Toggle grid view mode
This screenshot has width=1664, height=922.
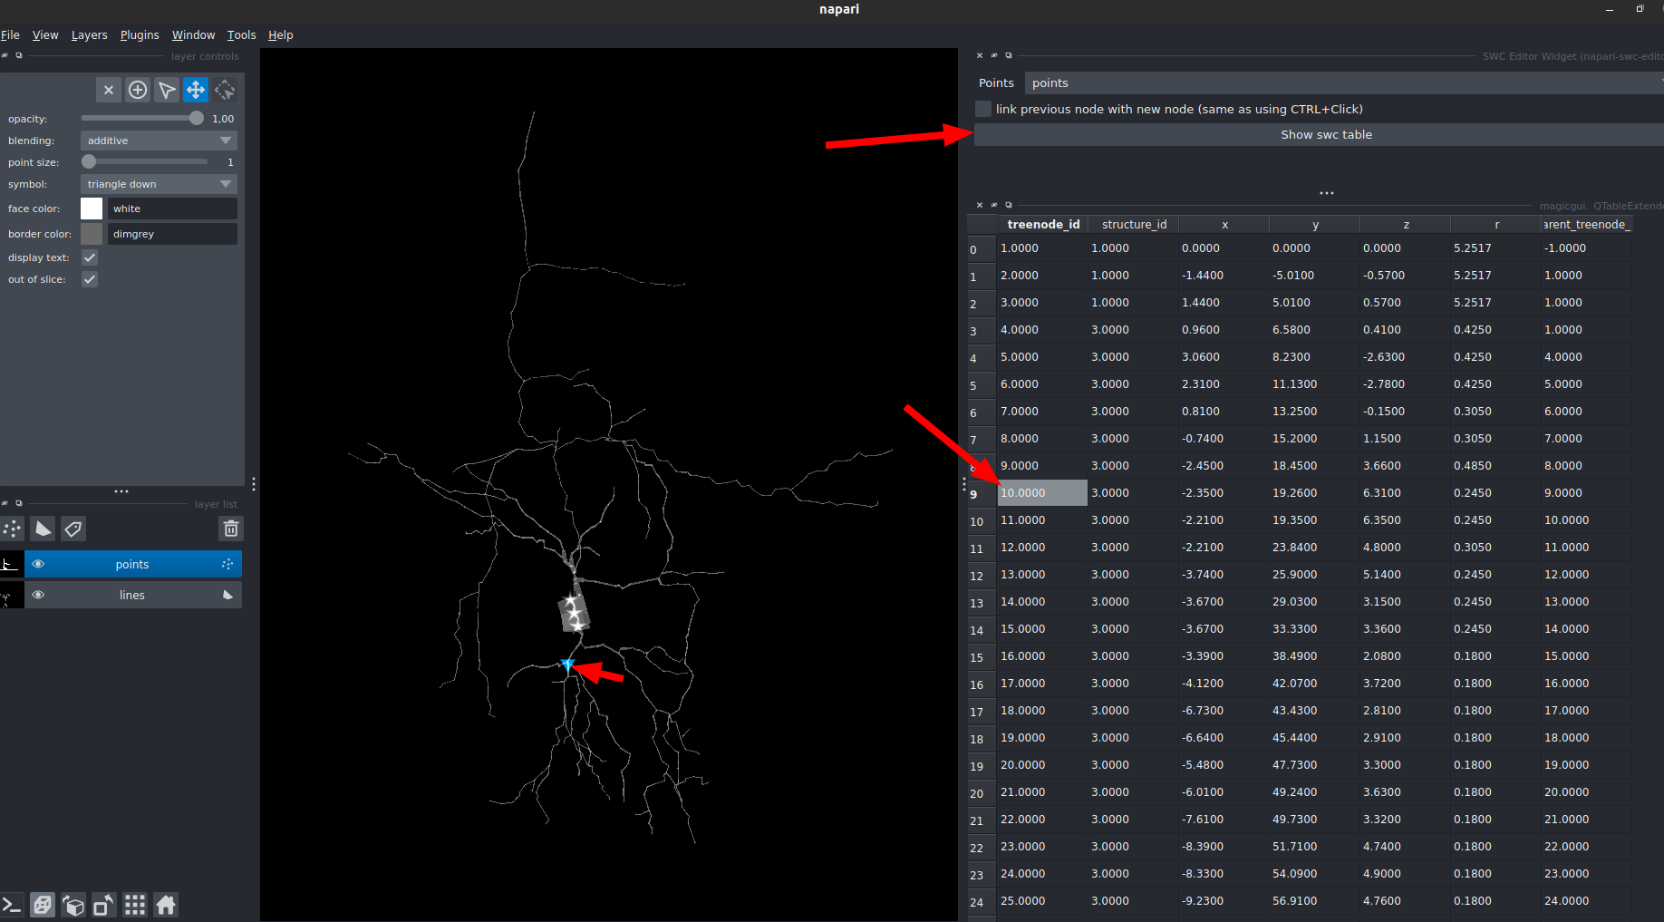[x=135, y=905]
